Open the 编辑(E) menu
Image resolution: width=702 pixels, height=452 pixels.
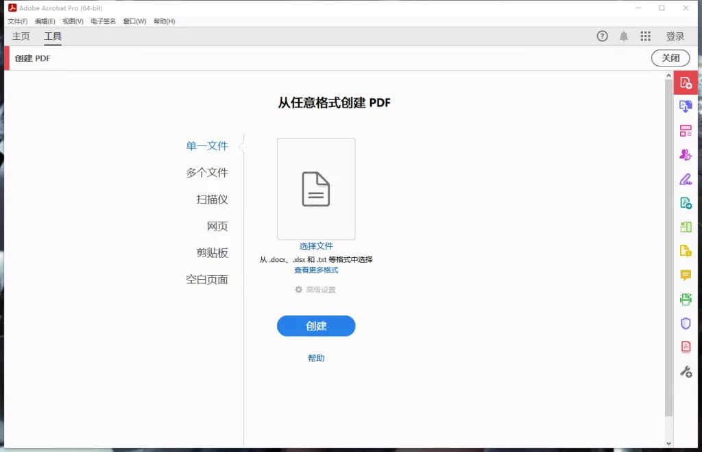(45, 21)
